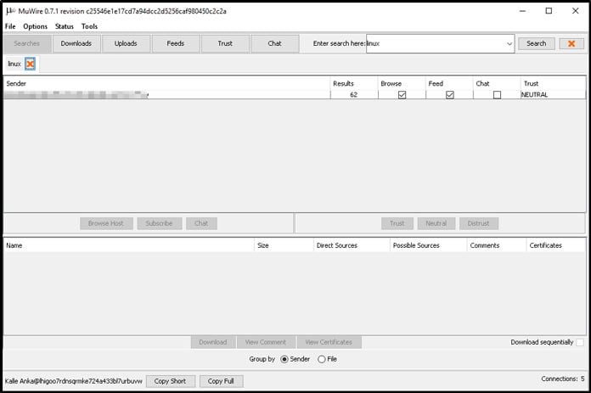This screenshot has width=591, height=393.
Task: Open the File menu
Action: (10, 26)
